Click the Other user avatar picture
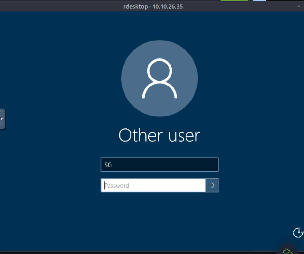Viewport: 304px width, 254px height. [159, 78]
